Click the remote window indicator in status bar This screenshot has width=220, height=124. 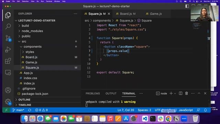point(6,110)
